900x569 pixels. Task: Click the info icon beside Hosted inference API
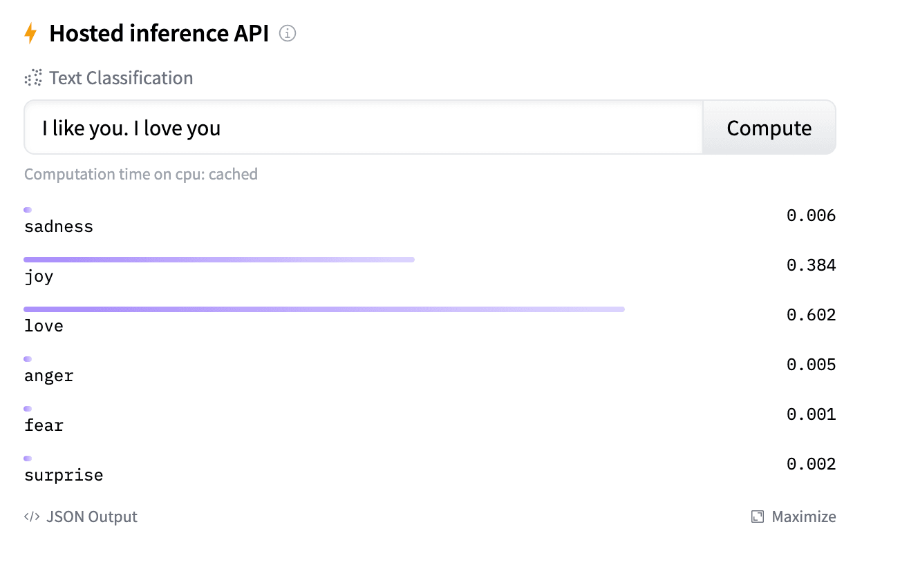[288, 33]
